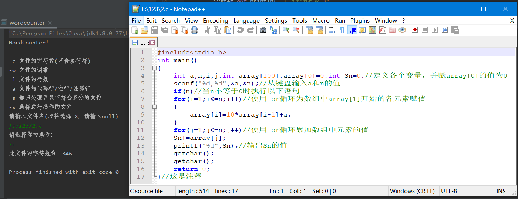Viewport: 518px width, 199px height.
Task: Toggle INS insert mode in status bar
Action: [501, 191]
